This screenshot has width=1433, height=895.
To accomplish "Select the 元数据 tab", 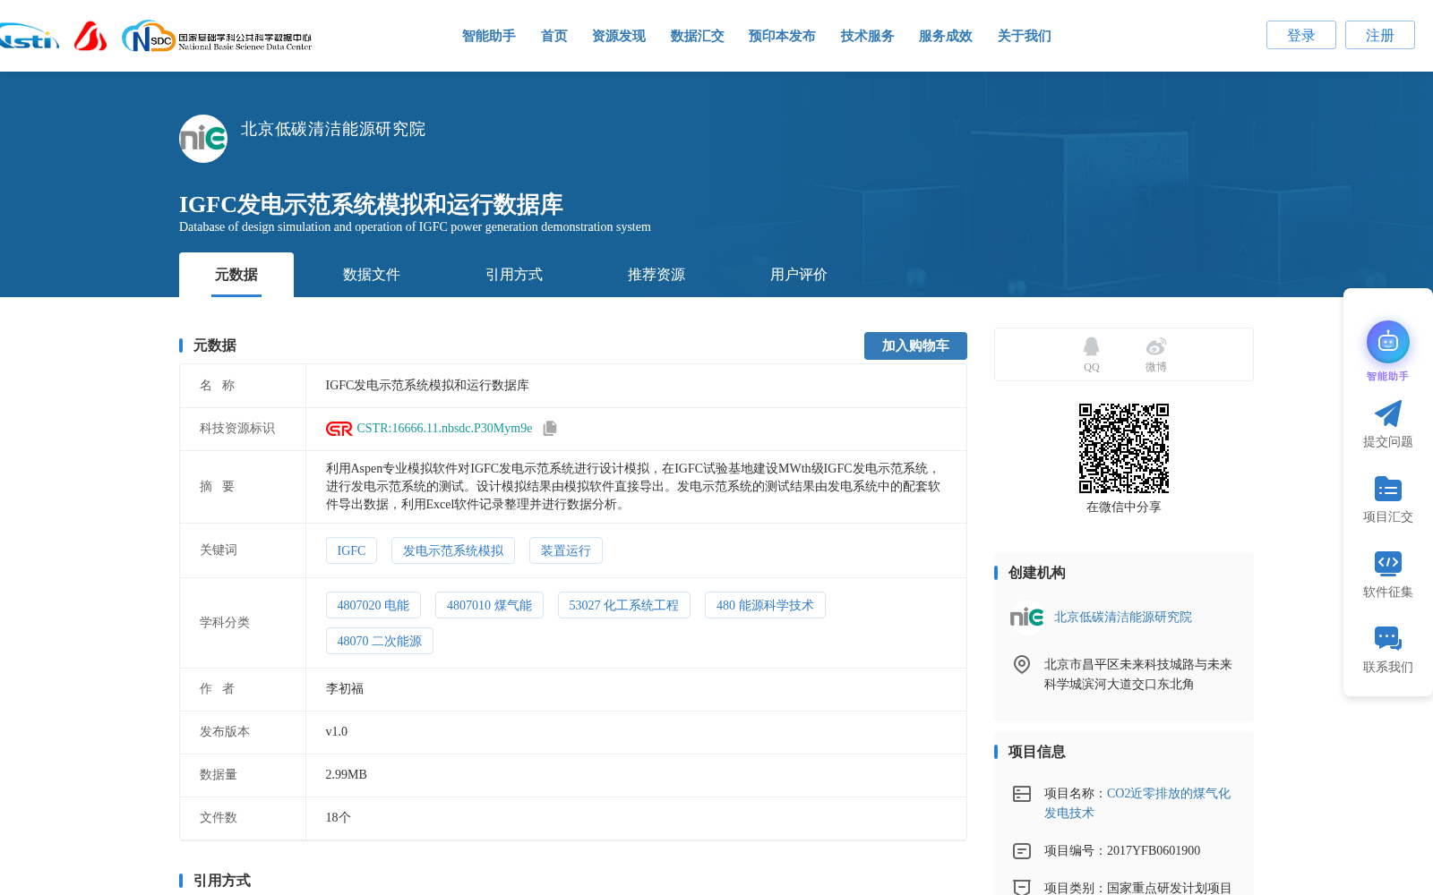I will point(236,275).
